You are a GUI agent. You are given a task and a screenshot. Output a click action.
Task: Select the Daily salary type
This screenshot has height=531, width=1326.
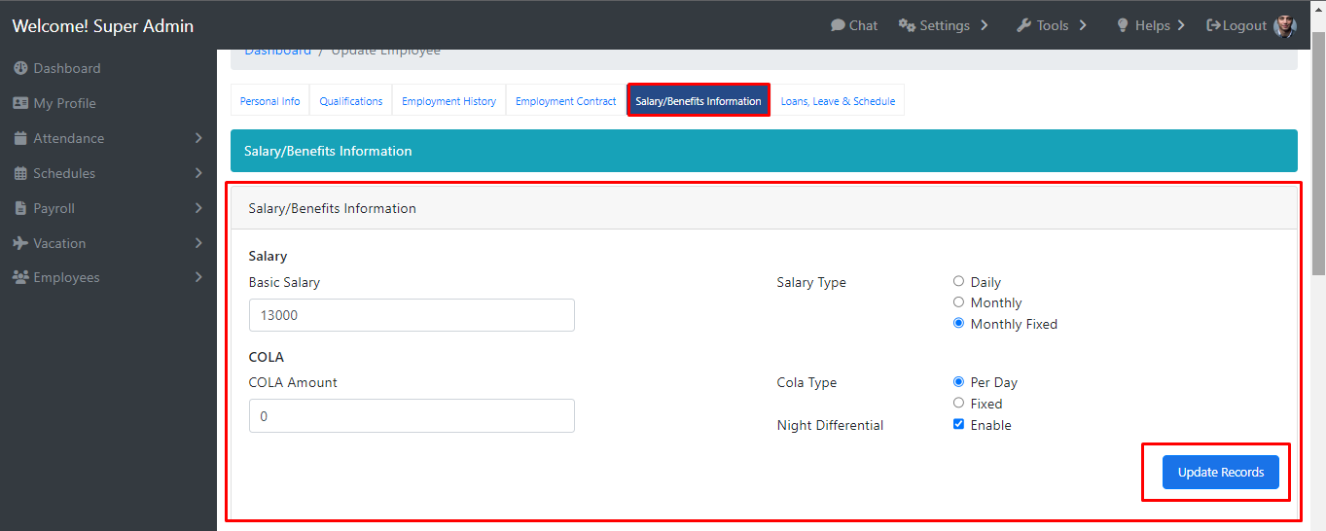click(958, 281)
